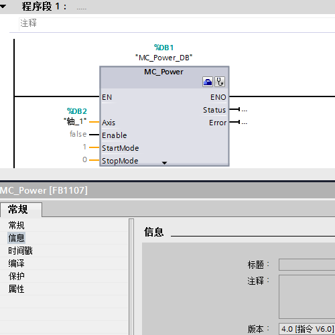
Task: Open MC_Power diagnostics stethoscope icon
Action: point(220,82)
